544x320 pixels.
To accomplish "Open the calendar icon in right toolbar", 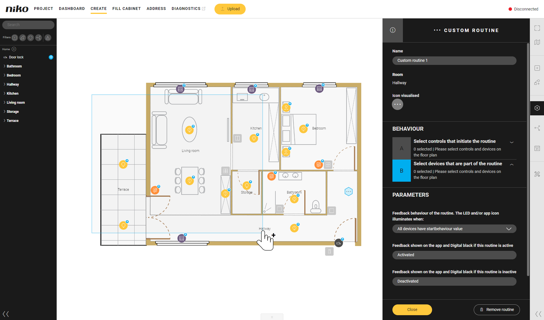I will [x=537, y=148].
